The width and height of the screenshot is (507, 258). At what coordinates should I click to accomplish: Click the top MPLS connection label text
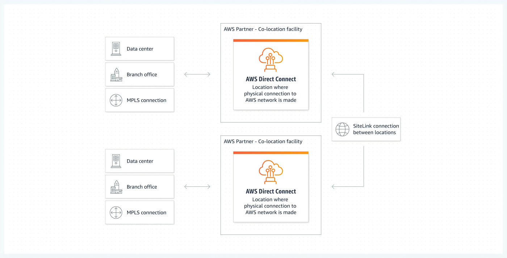146,100
